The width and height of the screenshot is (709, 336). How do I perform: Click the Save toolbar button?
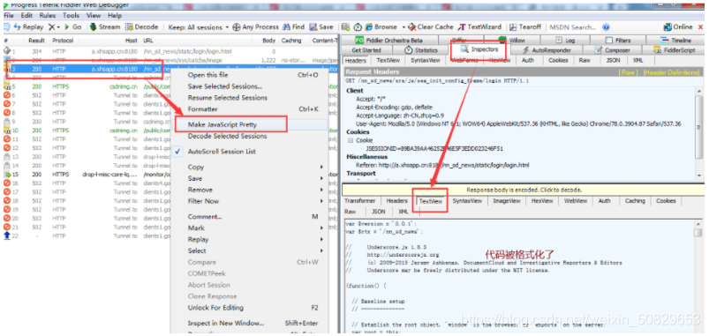pyautogui.click(x=321, y=27)
